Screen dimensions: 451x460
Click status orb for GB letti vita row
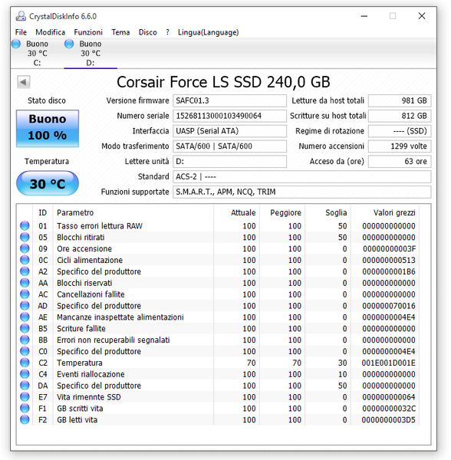pyautogui.click(x=25, y=420)
